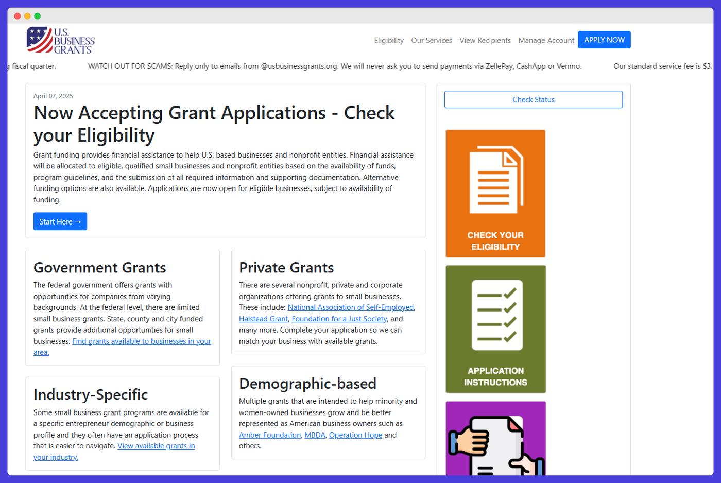
Task: Click the APPLY NOW button
Action: (604, 40)
